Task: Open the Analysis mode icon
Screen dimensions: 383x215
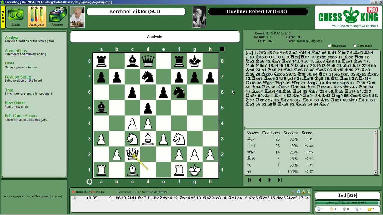Action: (37, 17)
